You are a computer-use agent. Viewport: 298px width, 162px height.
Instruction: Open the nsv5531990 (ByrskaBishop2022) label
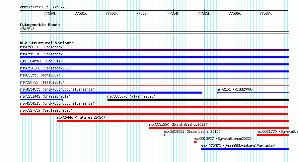pyautogui.click(x=178, y=124)
